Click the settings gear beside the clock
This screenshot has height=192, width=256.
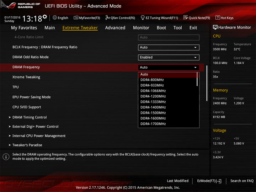45,17
